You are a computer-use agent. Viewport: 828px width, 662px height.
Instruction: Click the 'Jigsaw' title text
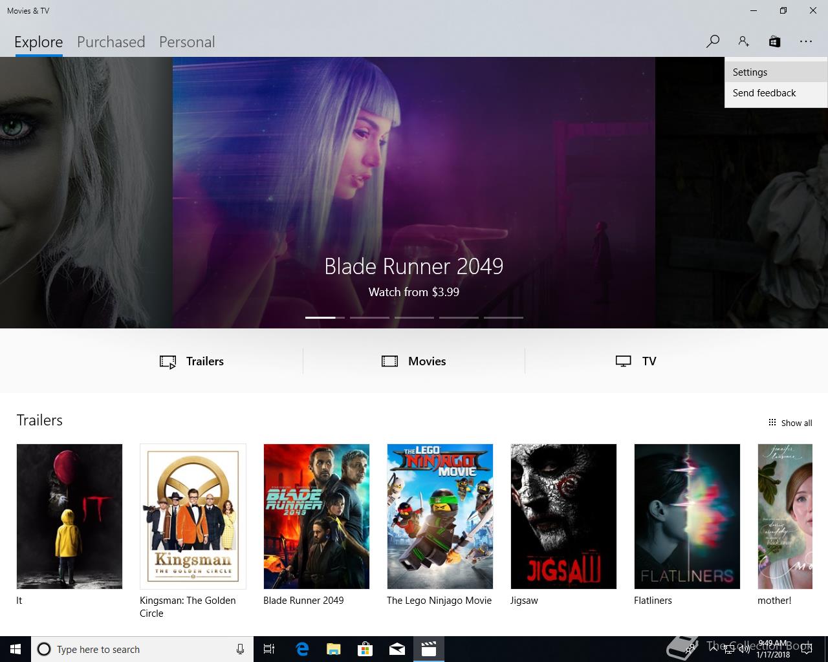pos(524,601)
